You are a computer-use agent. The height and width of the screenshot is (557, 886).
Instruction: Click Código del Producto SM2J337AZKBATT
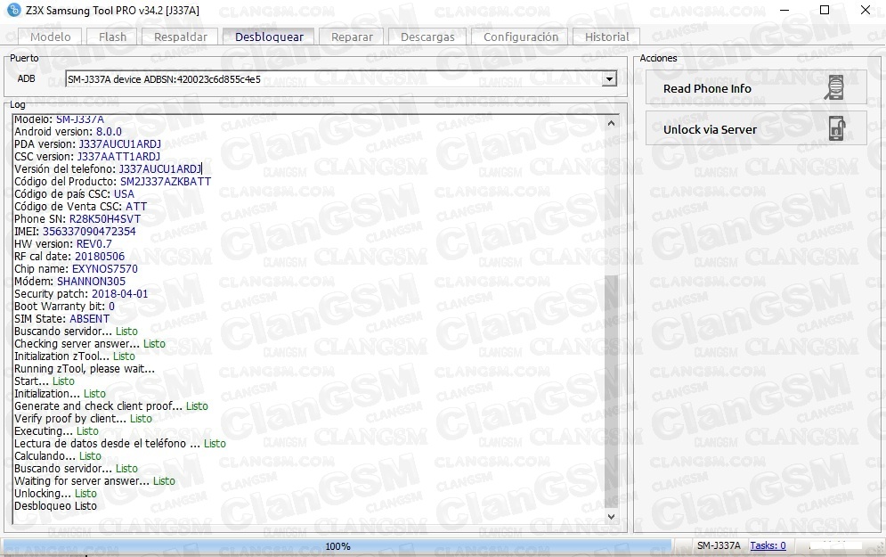(x=112, y=182)
